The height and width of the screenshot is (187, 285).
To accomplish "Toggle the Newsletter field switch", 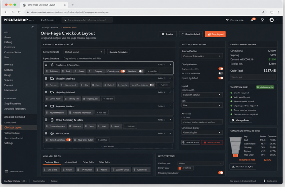I will pyautogui.click(x=141, y=71).
